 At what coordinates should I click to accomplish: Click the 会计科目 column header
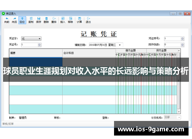tap(89, 53)
